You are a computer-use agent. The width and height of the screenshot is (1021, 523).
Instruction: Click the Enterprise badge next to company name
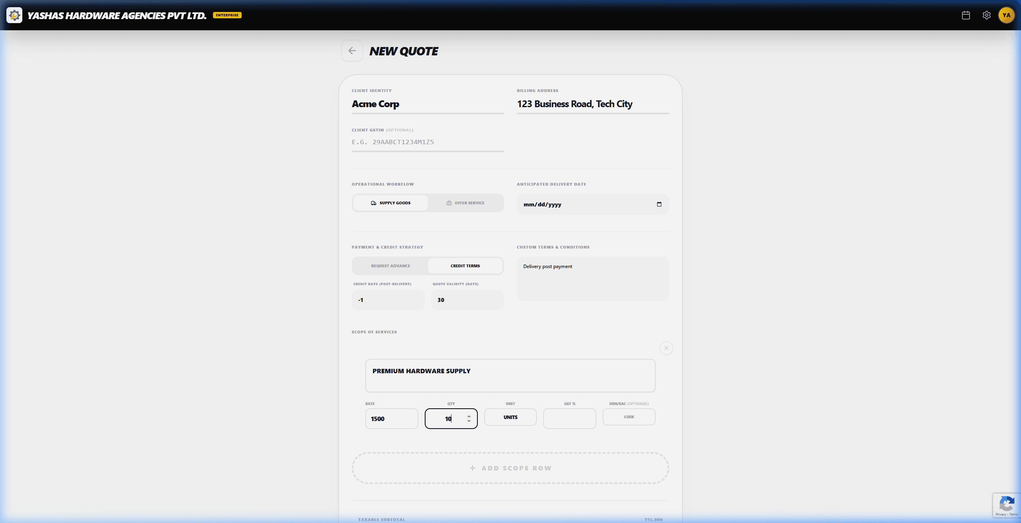click(x=227, y=15)
